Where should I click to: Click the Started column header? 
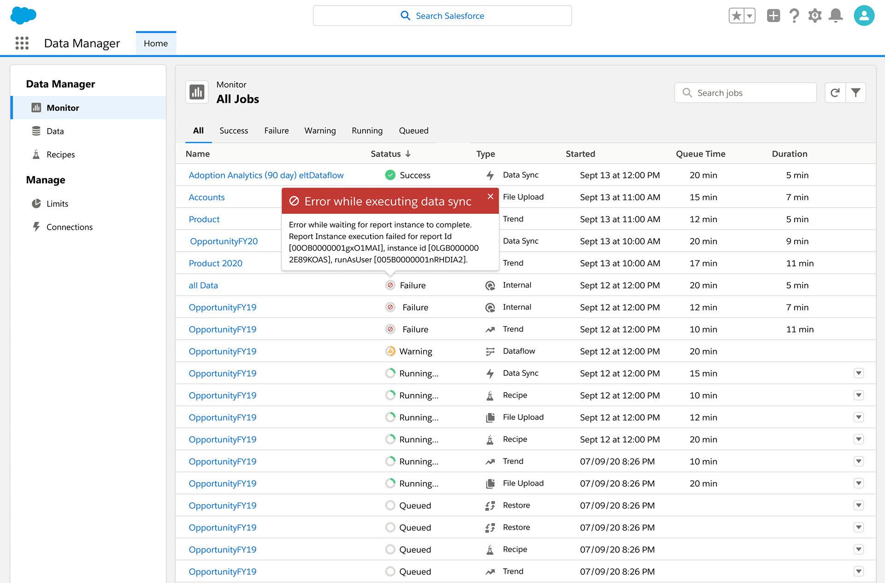click(x=580, y=154)
